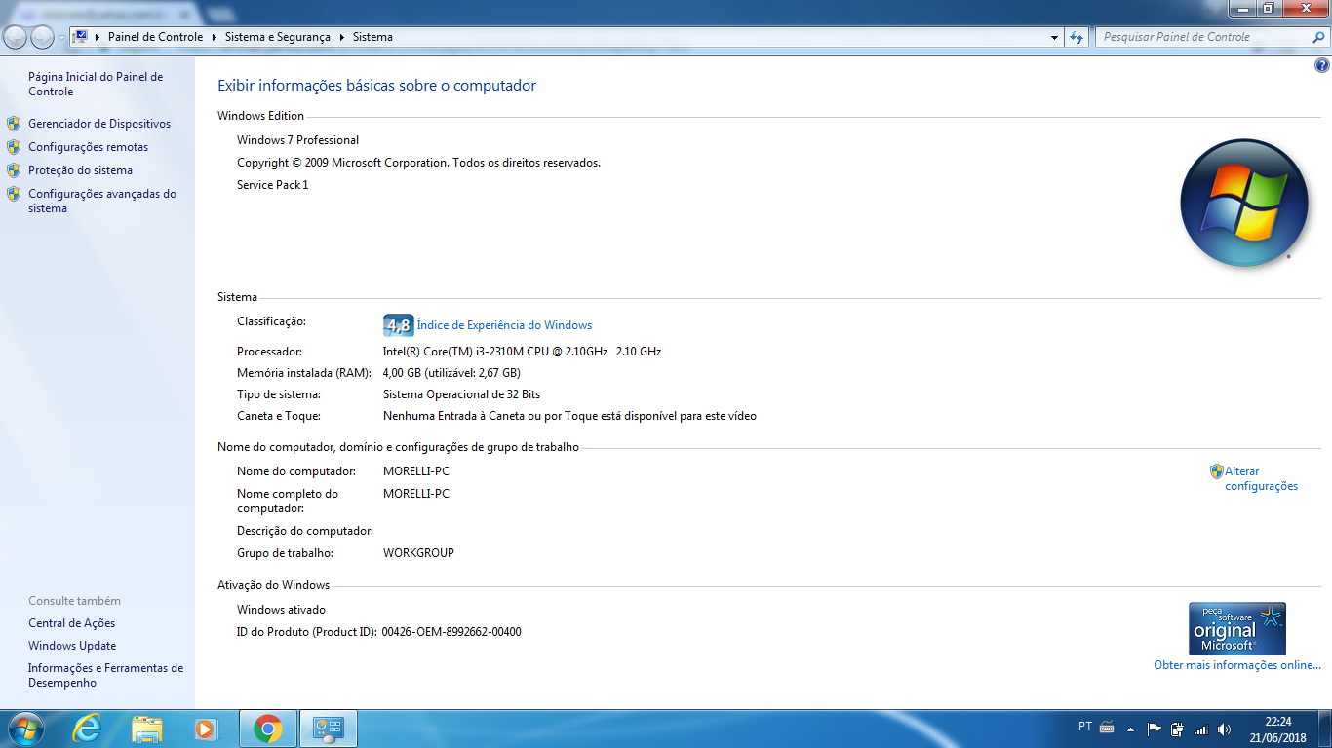Screen dimensions: 1332x748
Task: Click the genuine Microsoft software badge
Action: [x=1237, y=628]
